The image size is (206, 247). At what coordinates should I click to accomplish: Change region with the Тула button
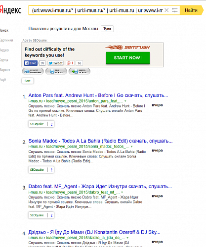click(107, 29)
